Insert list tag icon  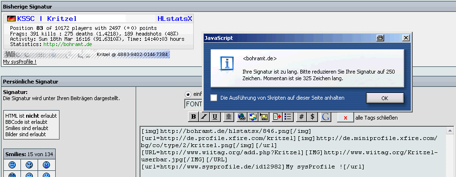pos(288,117)
